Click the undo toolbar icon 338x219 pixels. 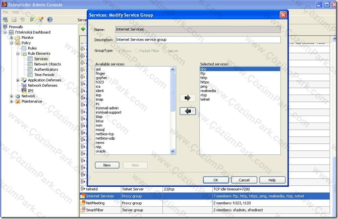23,20
